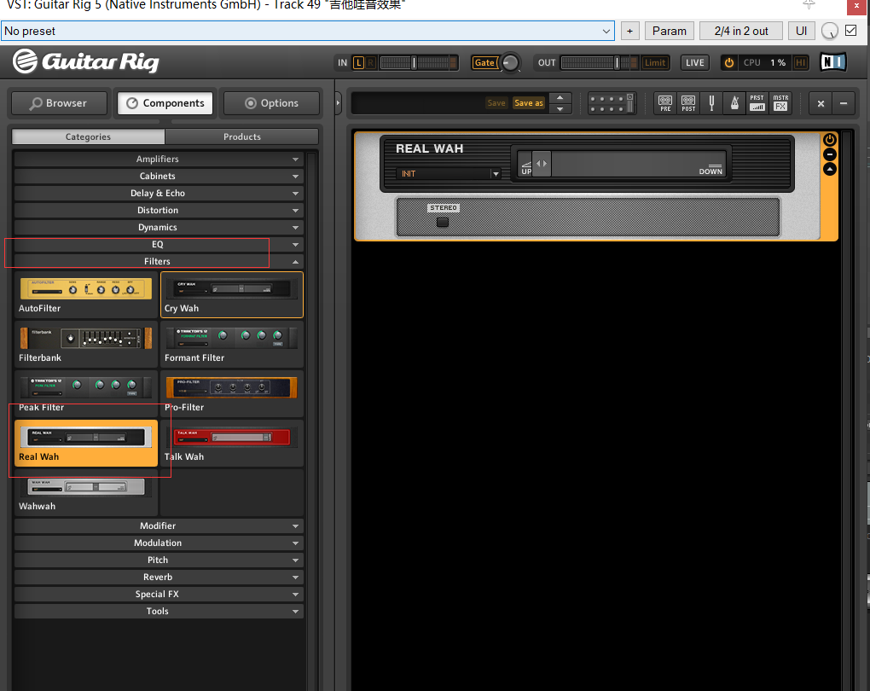Viewport: 870px width, 691px height.
Task: Toggle the input L channel
Action: (x=358, y=63)
